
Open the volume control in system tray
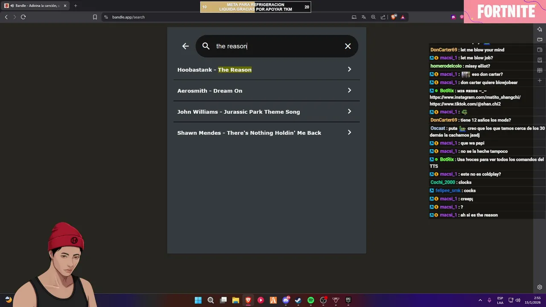518,300
